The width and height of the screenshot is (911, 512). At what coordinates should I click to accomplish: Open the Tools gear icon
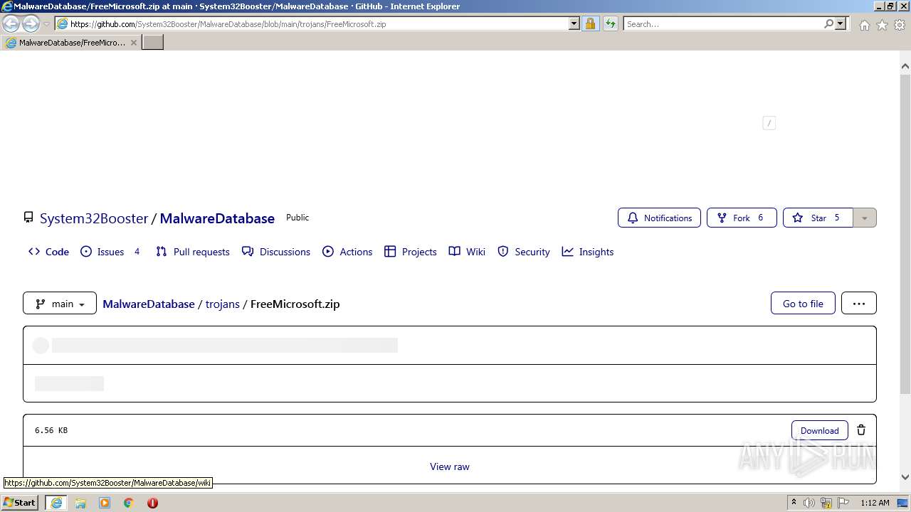click(900, 25)
